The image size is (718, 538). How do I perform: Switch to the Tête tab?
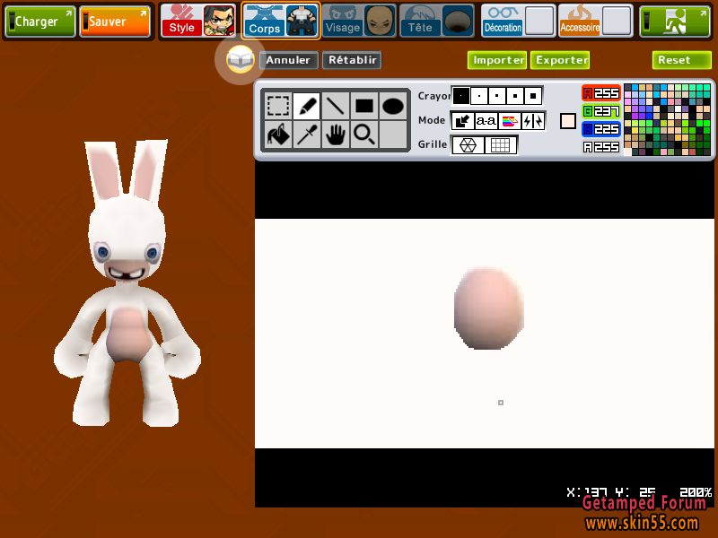pyautogui.click(x=436, y=21)
